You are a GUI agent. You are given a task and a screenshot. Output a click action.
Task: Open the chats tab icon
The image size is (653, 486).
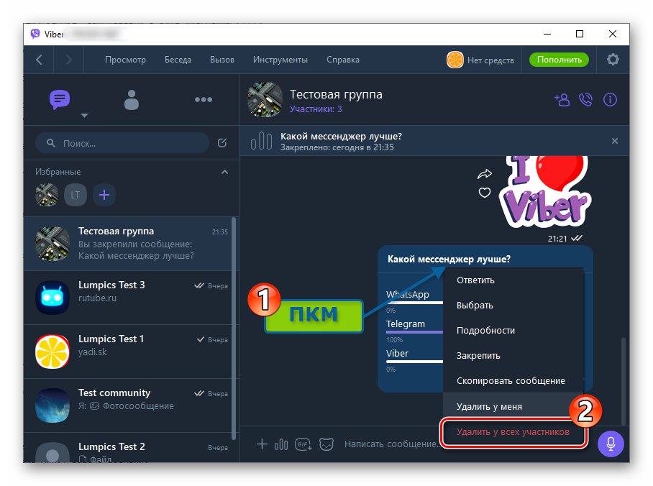[60, 99]
